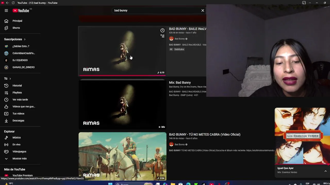The width and height of the screenshot is (330, 185).
Task: Go back with the title bar arrow
Action: point(7,3)
